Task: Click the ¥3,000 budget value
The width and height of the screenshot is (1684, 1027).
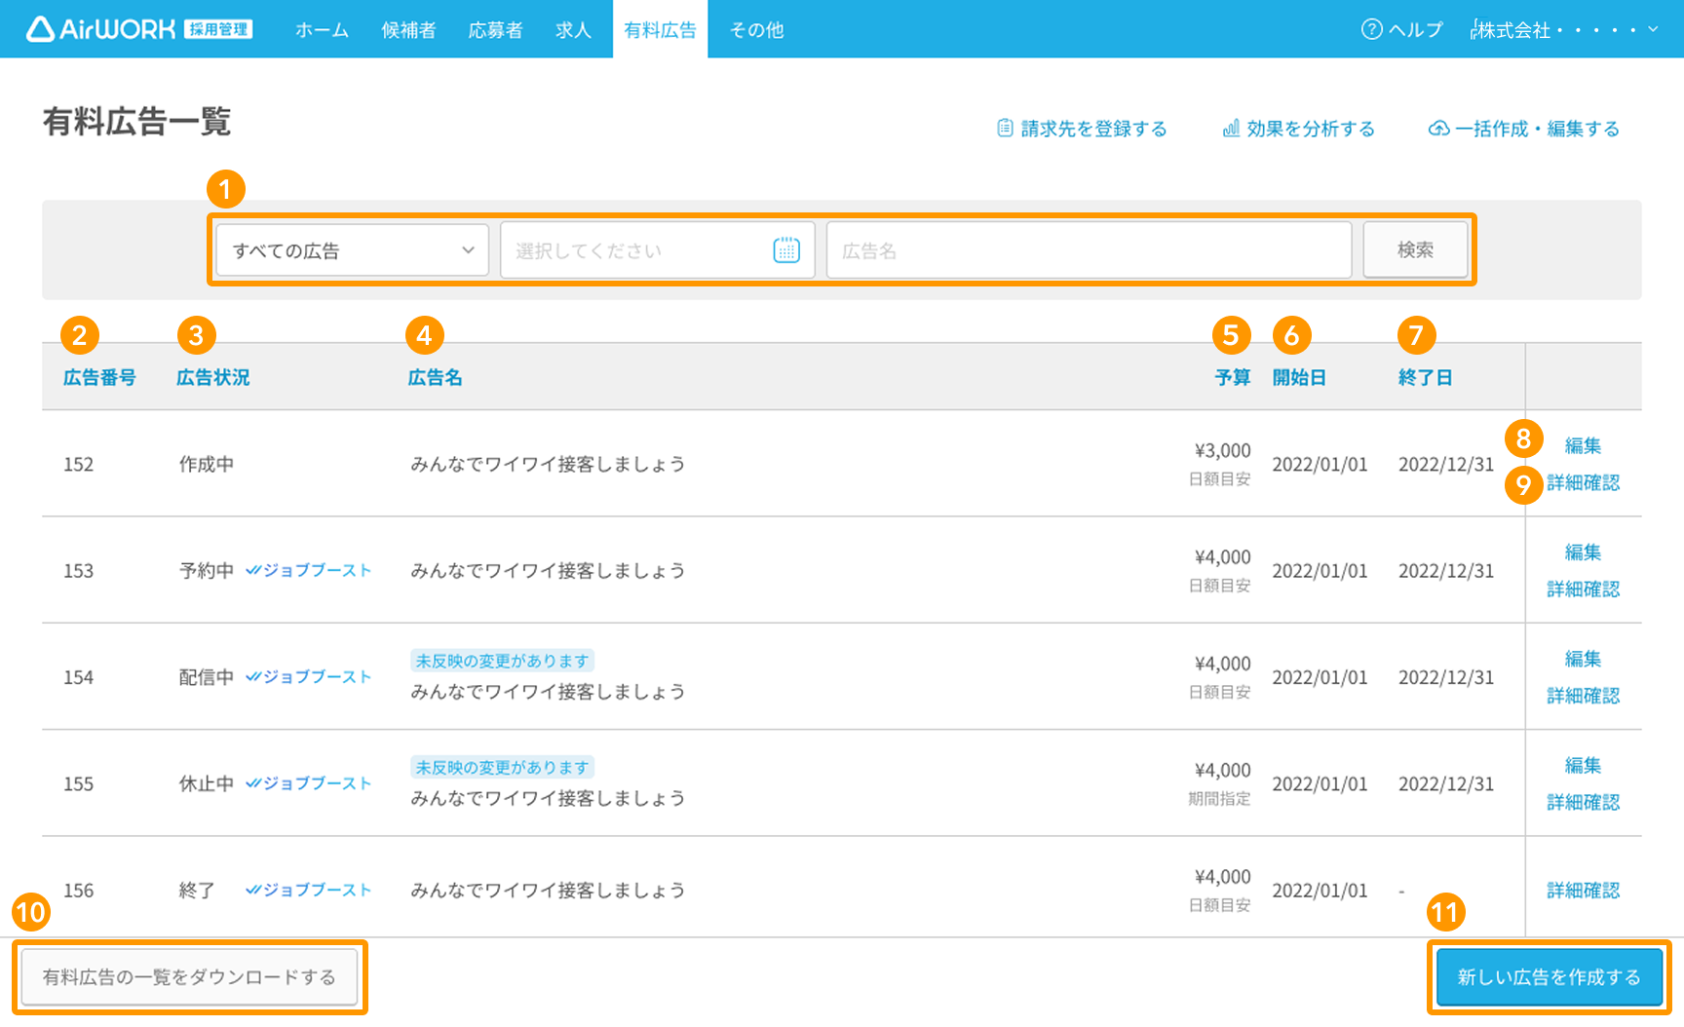Action: [1222, 450]
